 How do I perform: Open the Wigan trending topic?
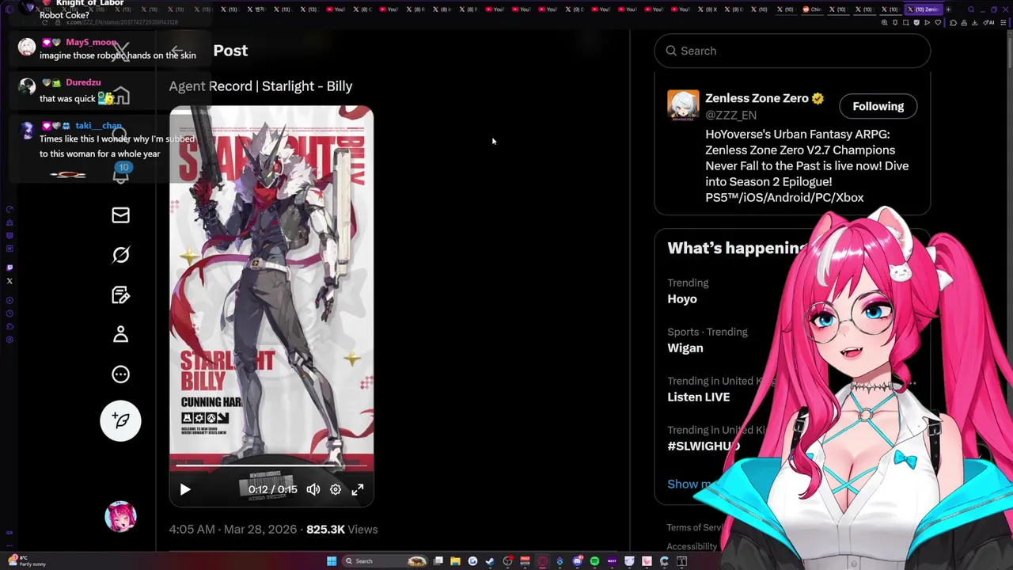coord(685,348)
